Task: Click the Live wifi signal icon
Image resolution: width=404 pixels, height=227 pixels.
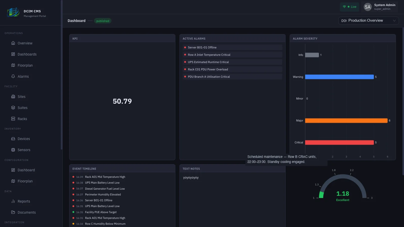Action: [344, 7]
